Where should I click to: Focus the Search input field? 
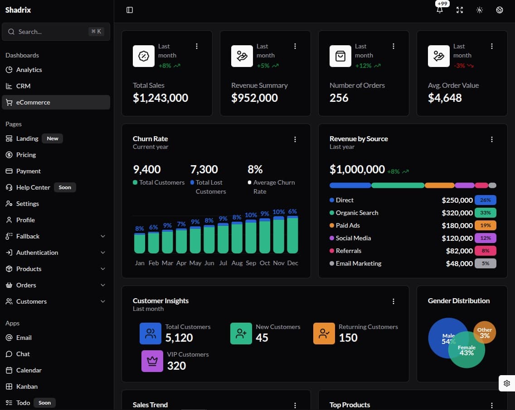pos(56,32)
